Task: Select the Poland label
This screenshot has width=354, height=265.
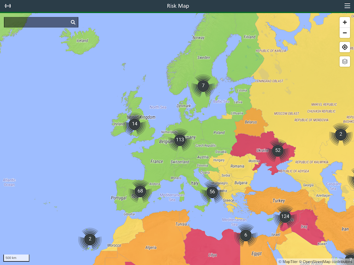Action: (x=219, y=132)
